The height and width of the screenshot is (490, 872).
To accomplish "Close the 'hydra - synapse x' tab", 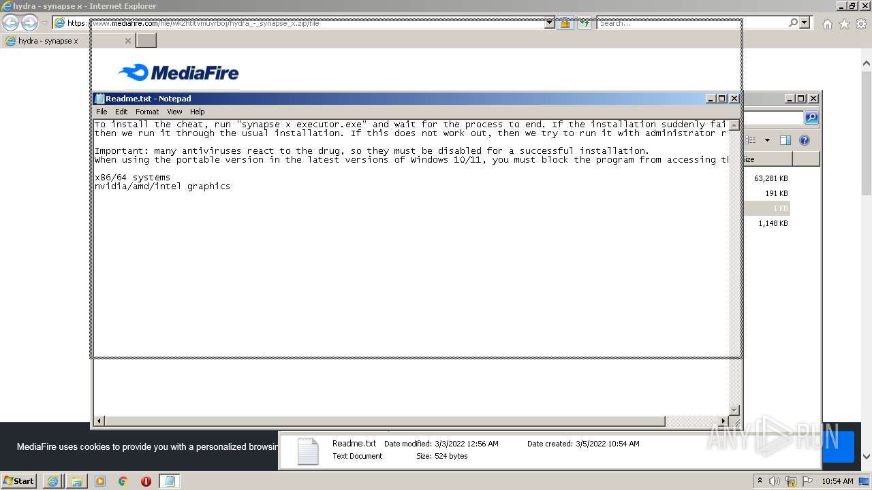I will [127, 41].
